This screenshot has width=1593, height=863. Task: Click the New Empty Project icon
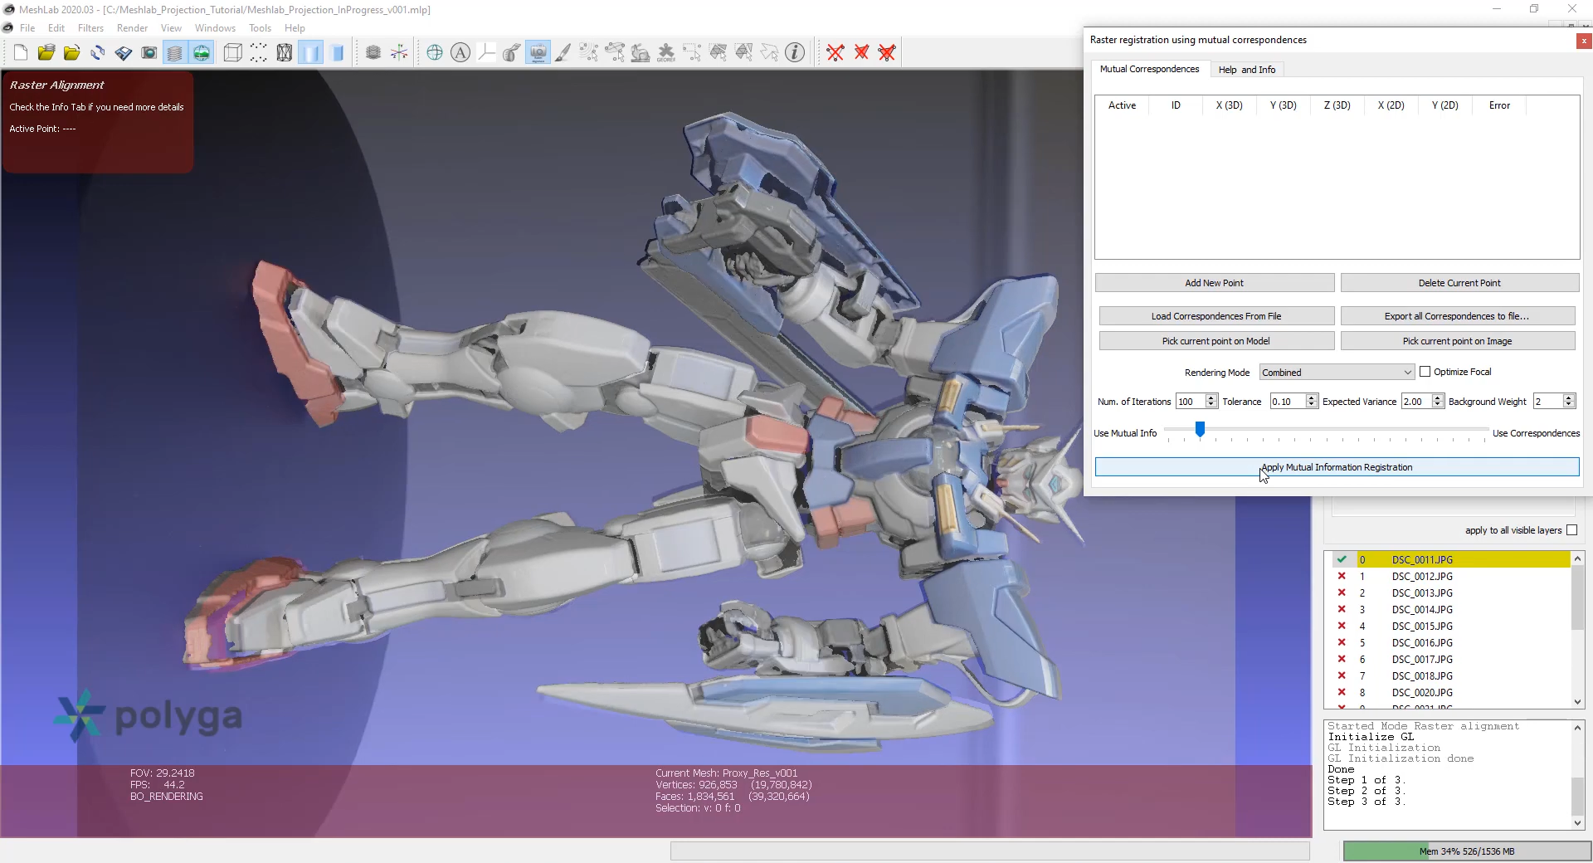(x=21, y=53)
